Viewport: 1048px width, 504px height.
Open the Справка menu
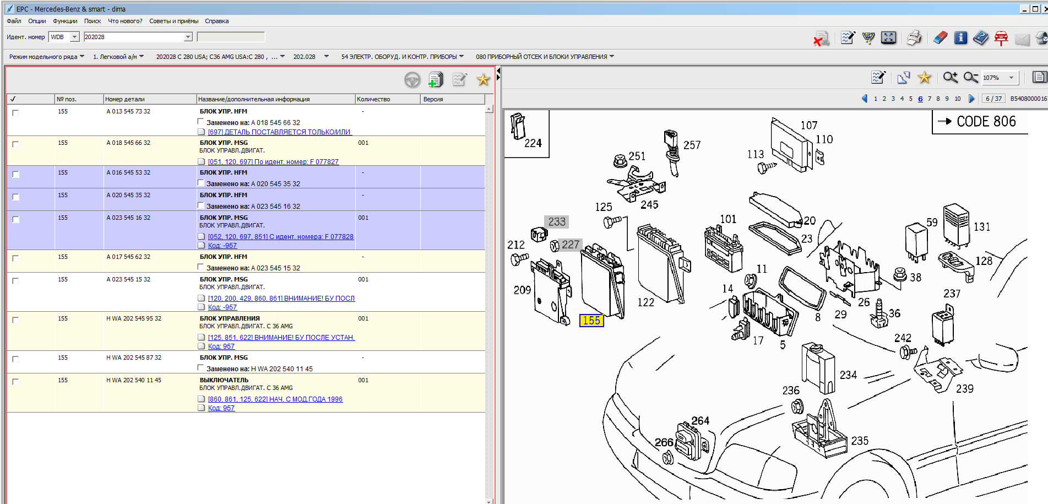pyautogui.click(x=216, y=21)
